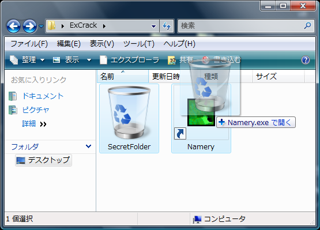Open the 表示(V) menu

[102, 44]
